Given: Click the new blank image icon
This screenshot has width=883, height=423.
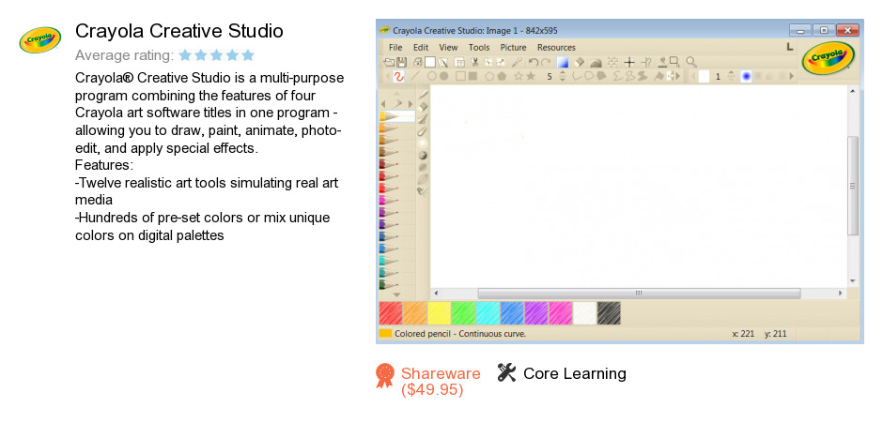Looking at the screenshot, I should 429,63.
